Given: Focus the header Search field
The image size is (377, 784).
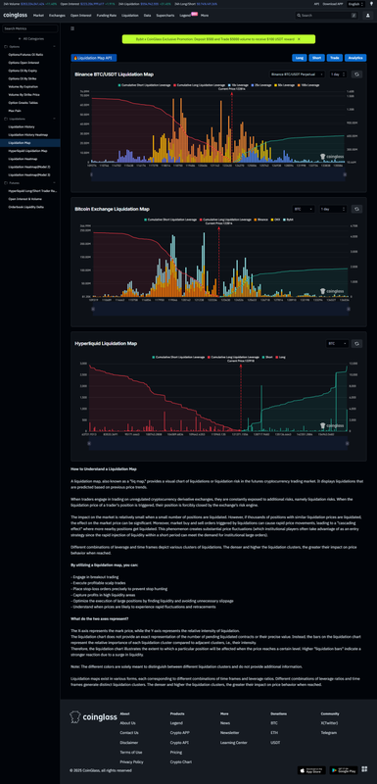Looking at the screenshot, I should (x=325, y=16).
